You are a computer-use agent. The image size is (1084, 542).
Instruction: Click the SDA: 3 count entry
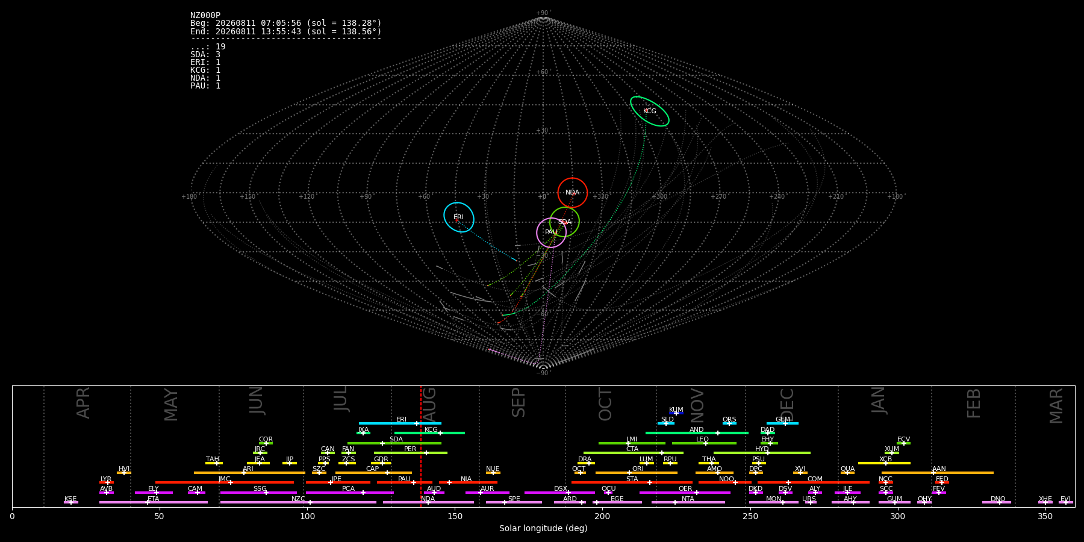[x=205, y=55]
